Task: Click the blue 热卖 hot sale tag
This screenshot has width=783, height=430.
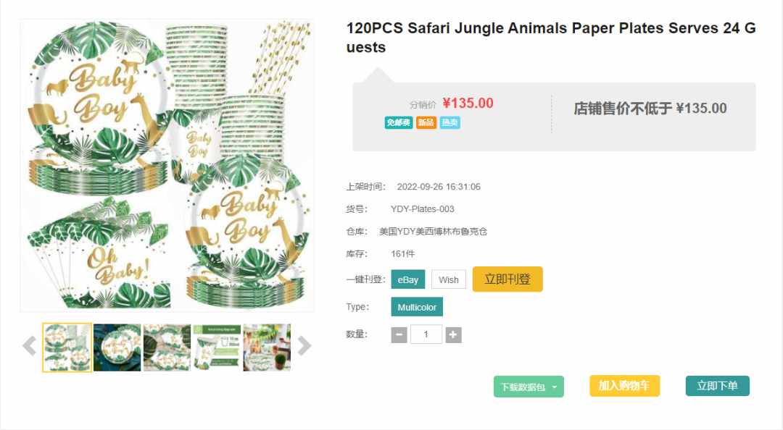Action: (x=450, y=122)
